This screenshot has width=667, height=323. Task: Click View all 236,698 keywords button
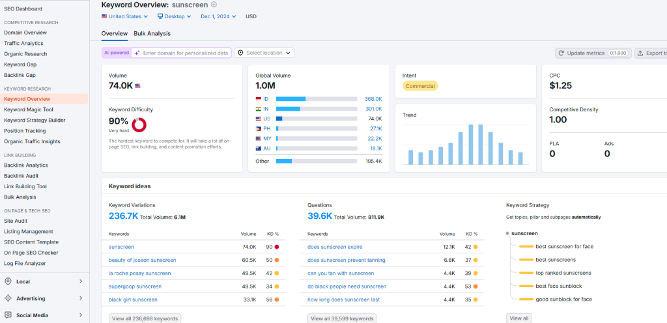pyautogui.click(x=145, y=318)
